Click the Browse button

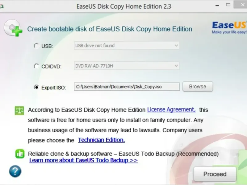click(x=198, y=86)
